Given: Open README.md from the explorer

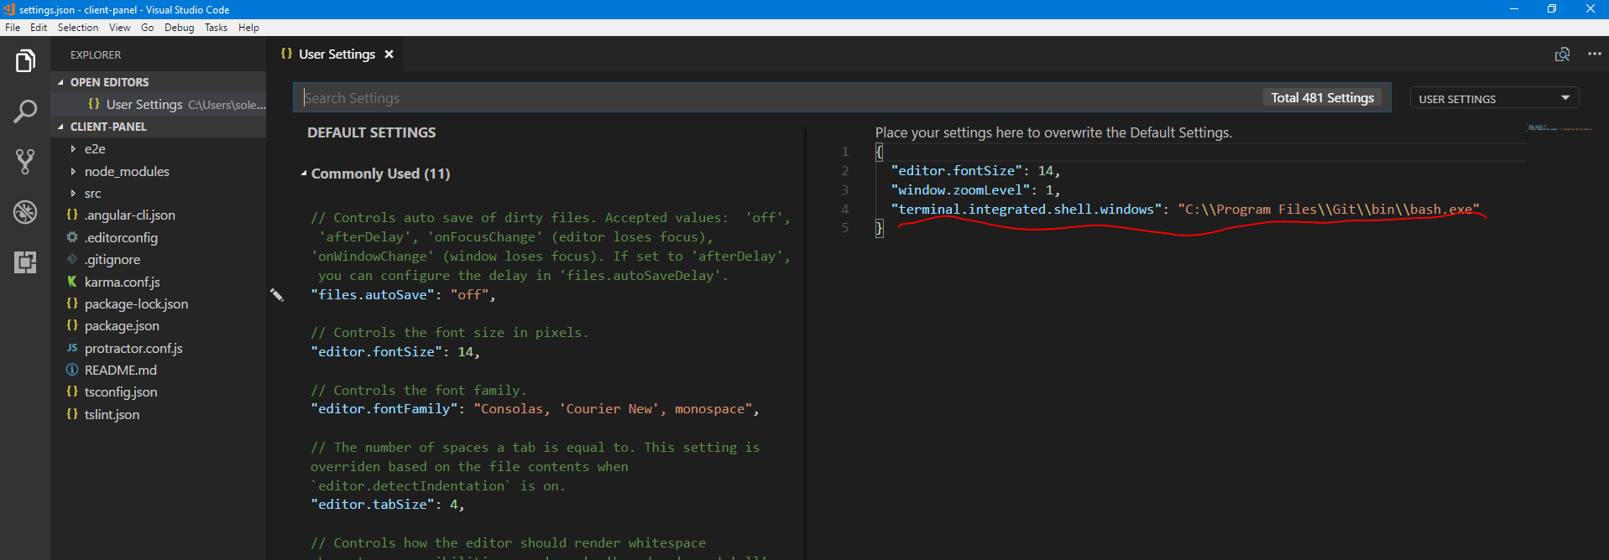Looking at the screenshot, I should click(120, 370).
